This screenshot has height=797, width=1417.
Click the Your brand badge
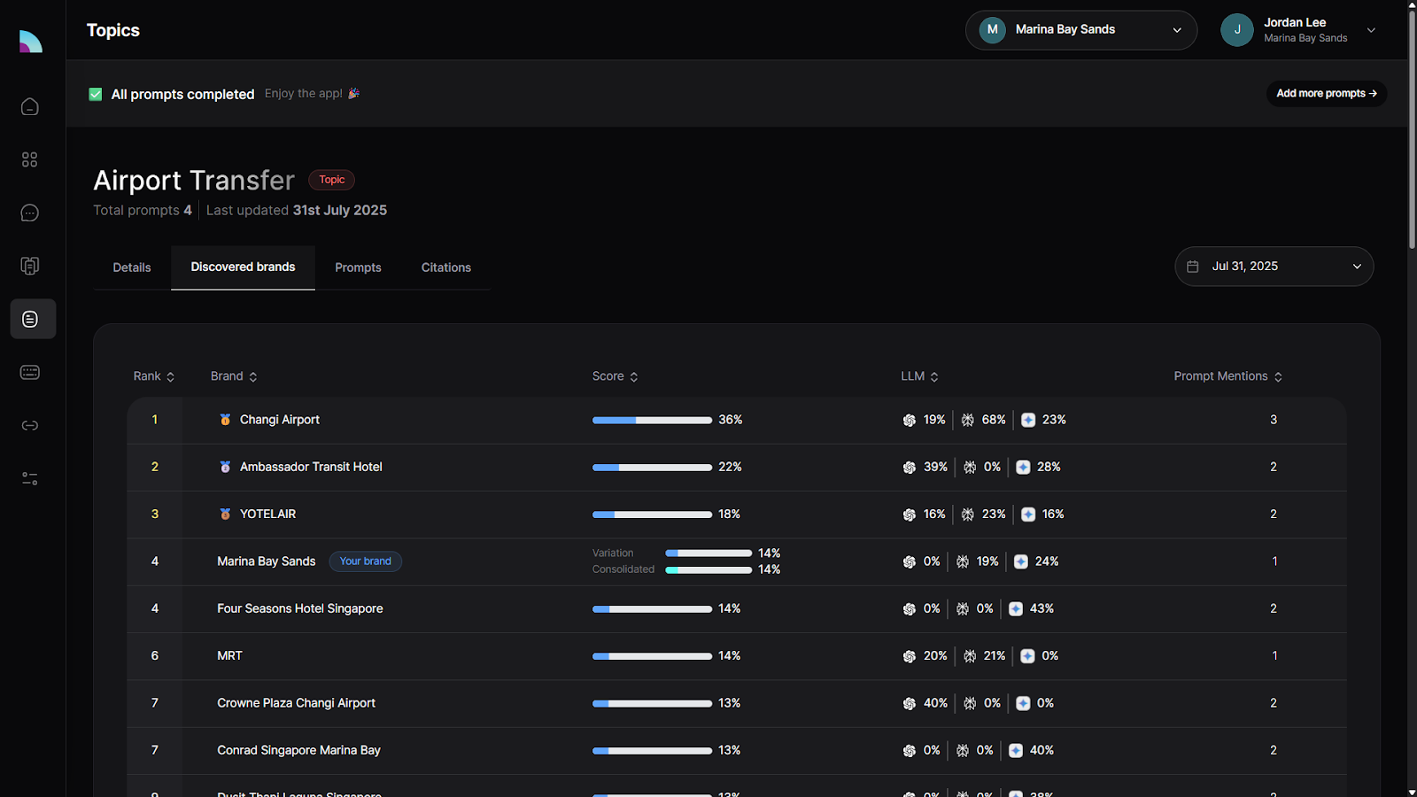(x=365, y=561)
